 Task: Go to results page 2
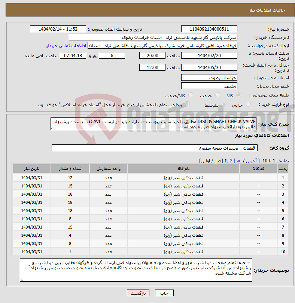pyautogui.click(x=231, y=161)
